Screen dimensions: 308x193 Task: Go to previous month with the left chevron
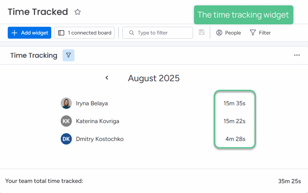pyautogui.click(x=107, y=77)
